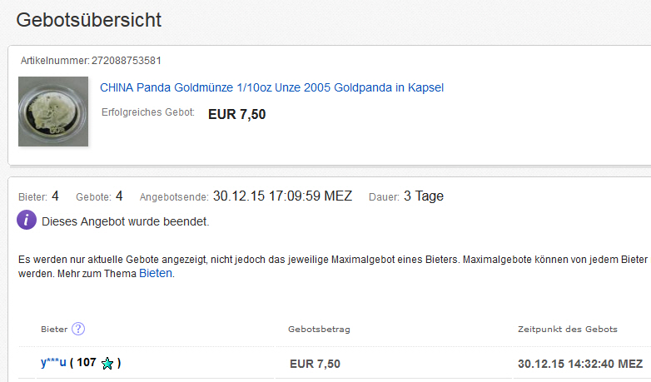Click the successful bid price EUR 7,50

[237, 114]
